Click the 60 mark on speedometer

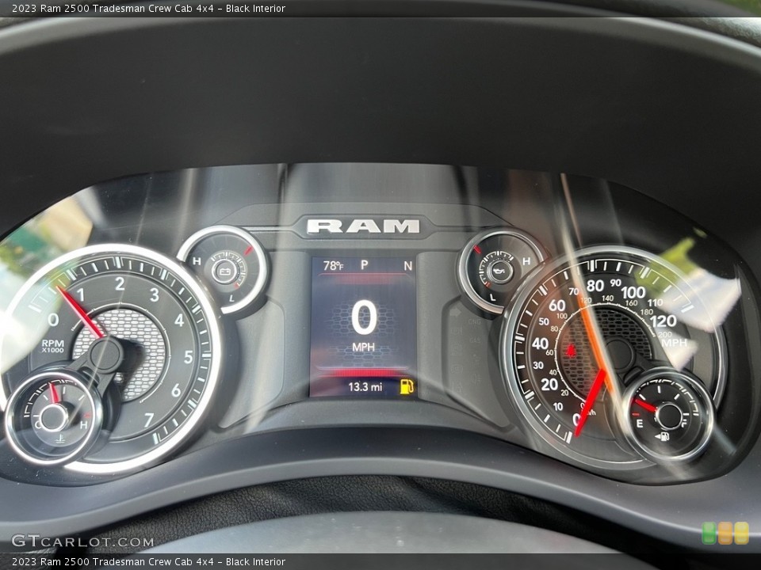[x=556, y=306]
